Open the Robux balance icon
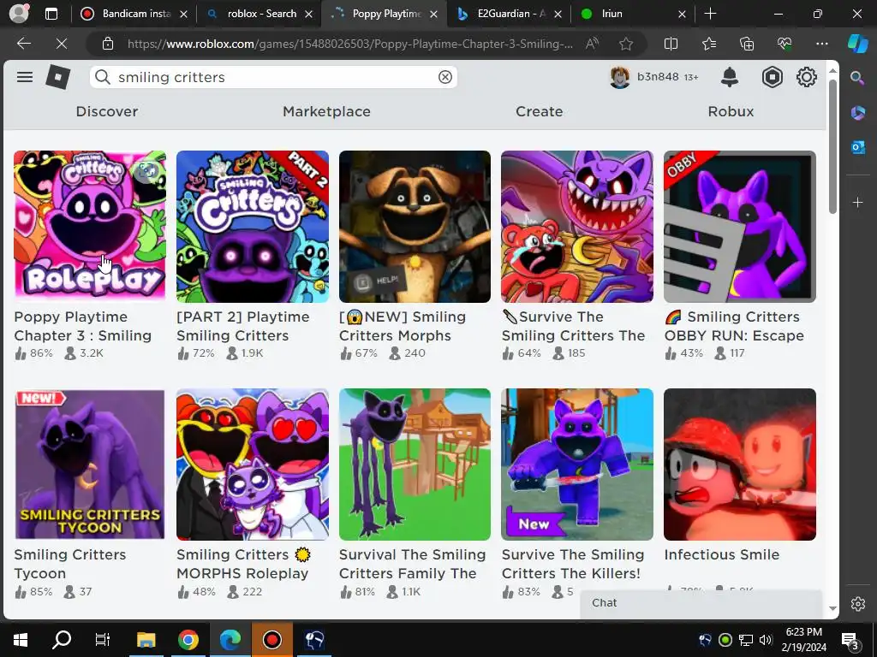The height and width of the screenshot is (657, 877). [x=772, y=77]
